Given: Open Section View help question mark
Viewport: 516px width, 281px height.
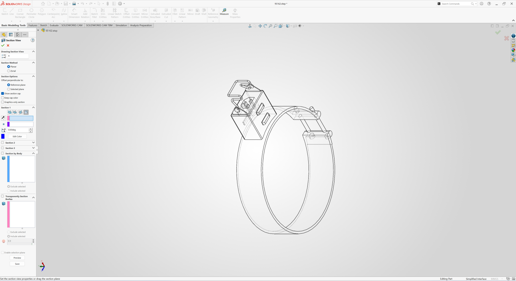Looking at the screenshot, I should click(33, 40).
